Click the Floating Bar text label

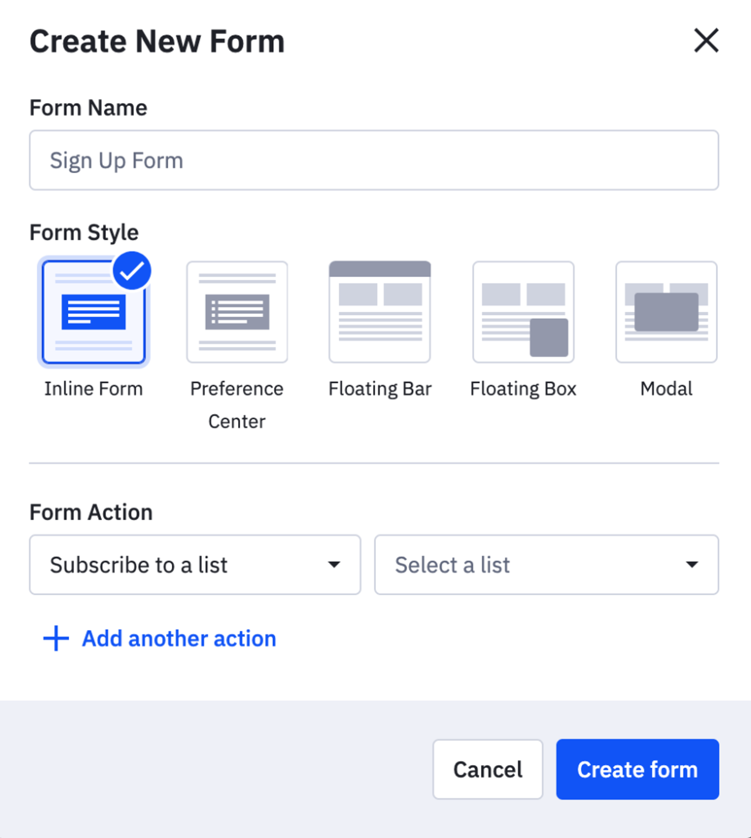pos(380,389)
